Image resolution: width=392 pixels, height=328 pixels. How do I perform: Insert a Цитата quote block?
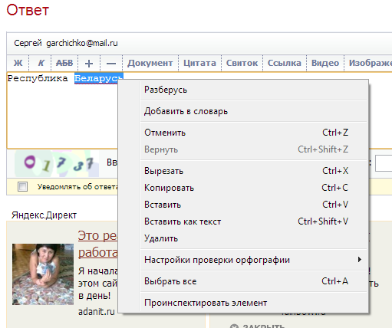(x=199, y=63)
